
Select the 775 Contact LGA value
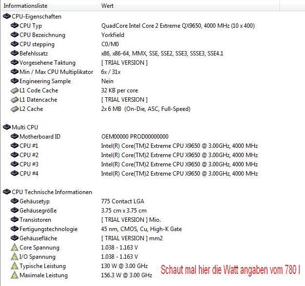123,201
